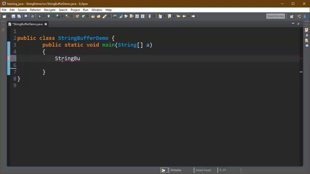Open the Project menu
This screenshot has height=174, width=310.
(x=75, y=10)
